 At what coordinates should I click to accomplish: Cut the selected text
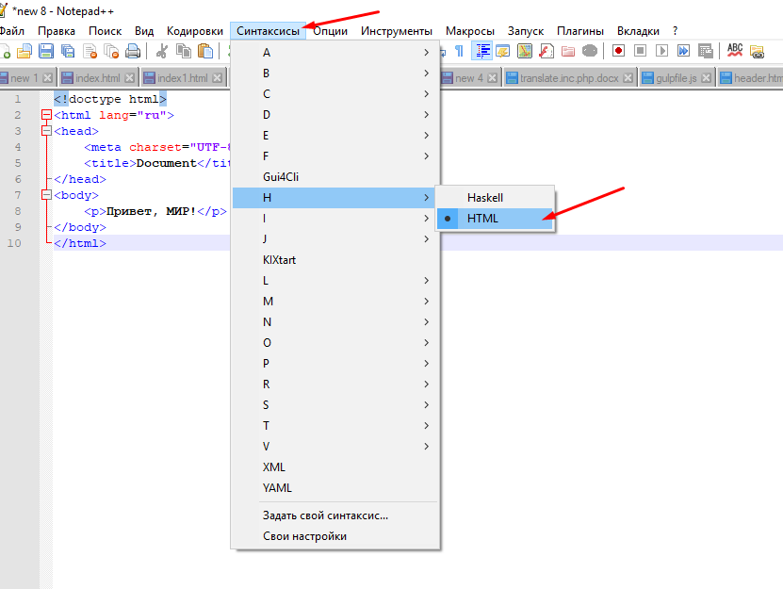pos(162,51)
